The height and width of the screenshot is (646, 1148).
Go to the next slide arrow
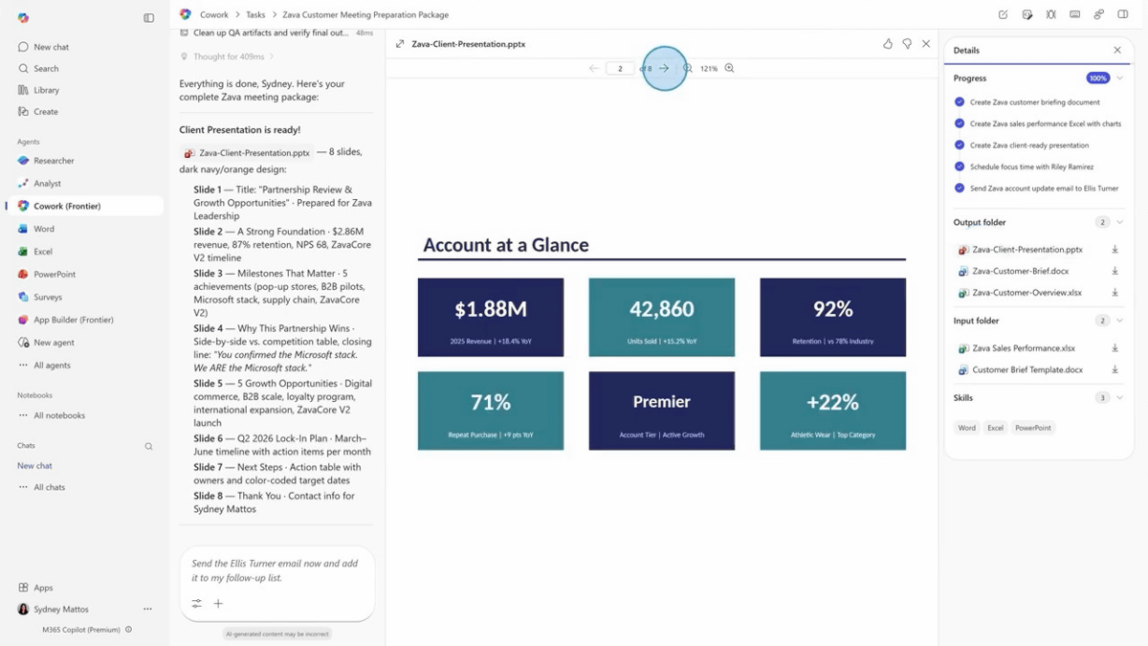(x=664, y=68)
